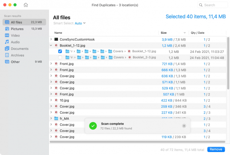Viewport: 230px width, 155px height.
Task: Click '422 KB' size of 10.jpg
Action: (166, 101)
